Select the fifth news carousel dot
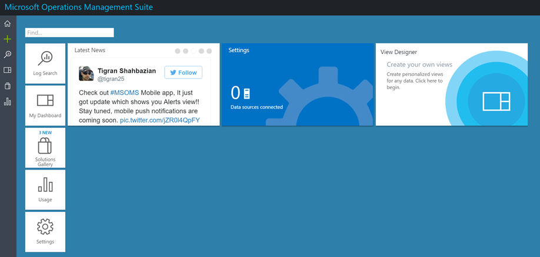The height and width of the screenshot is (257, 540). pos(209,51)
